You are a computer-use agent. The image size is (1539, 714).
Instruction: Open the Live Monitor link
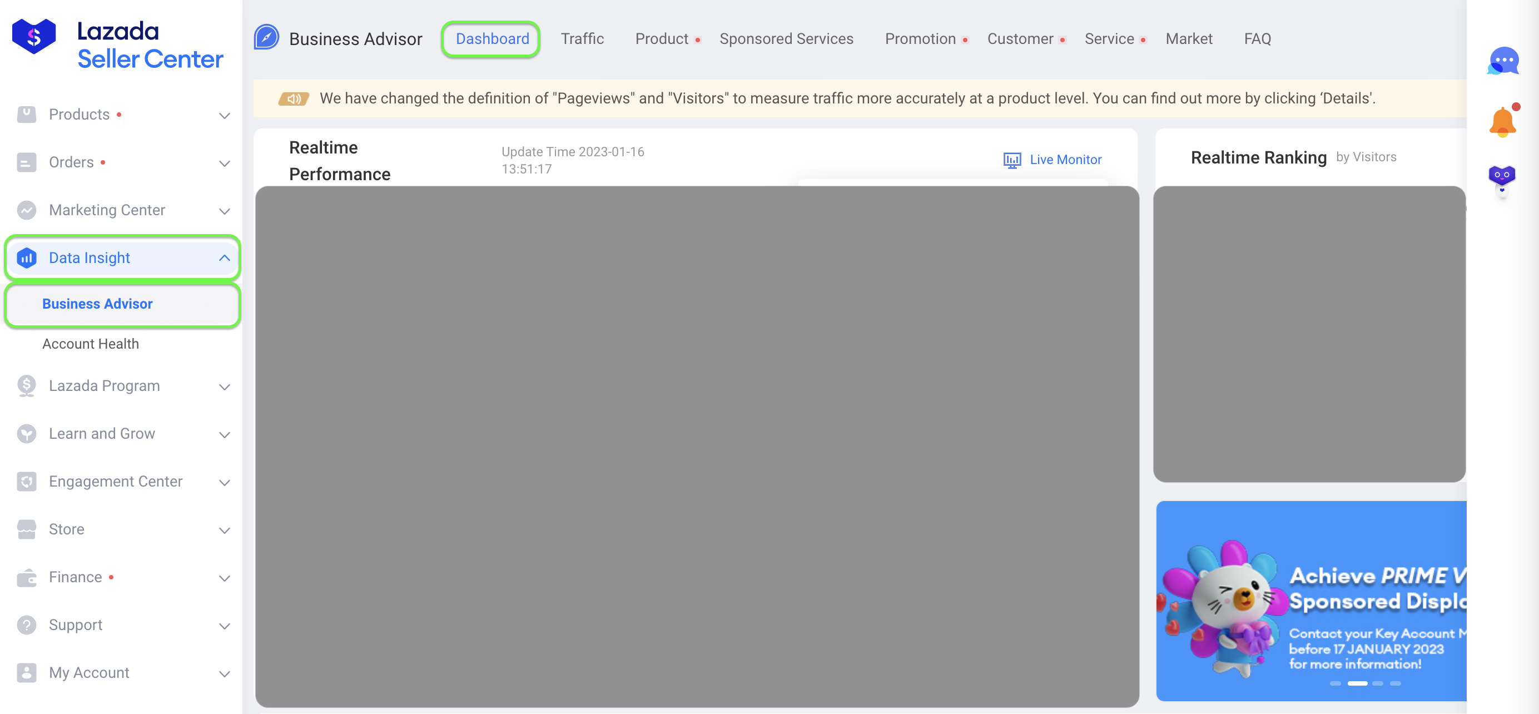1065,160
